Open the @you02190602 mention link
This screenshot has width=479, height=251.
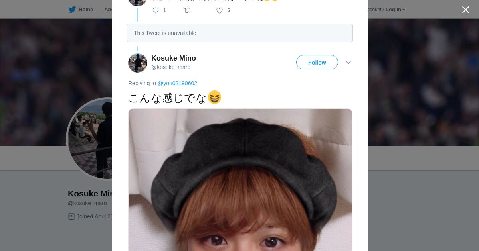pyautogui.click(x=177, y=83)
